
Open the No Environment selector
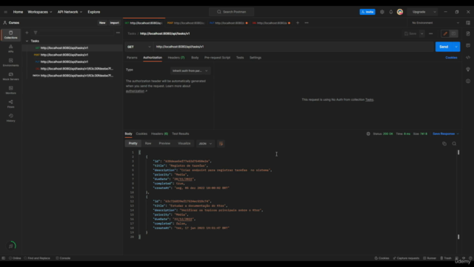tap(435, 23)
